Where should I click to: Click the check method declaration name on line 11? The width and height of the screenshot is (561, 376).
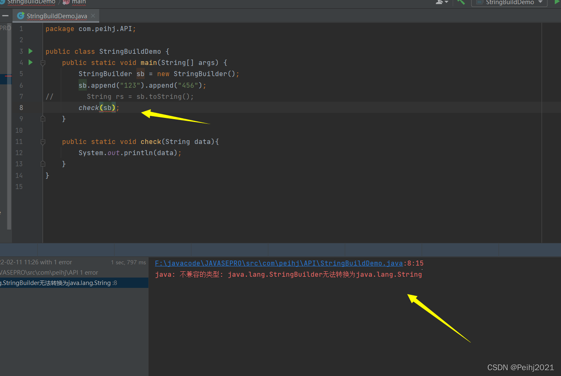150,142
